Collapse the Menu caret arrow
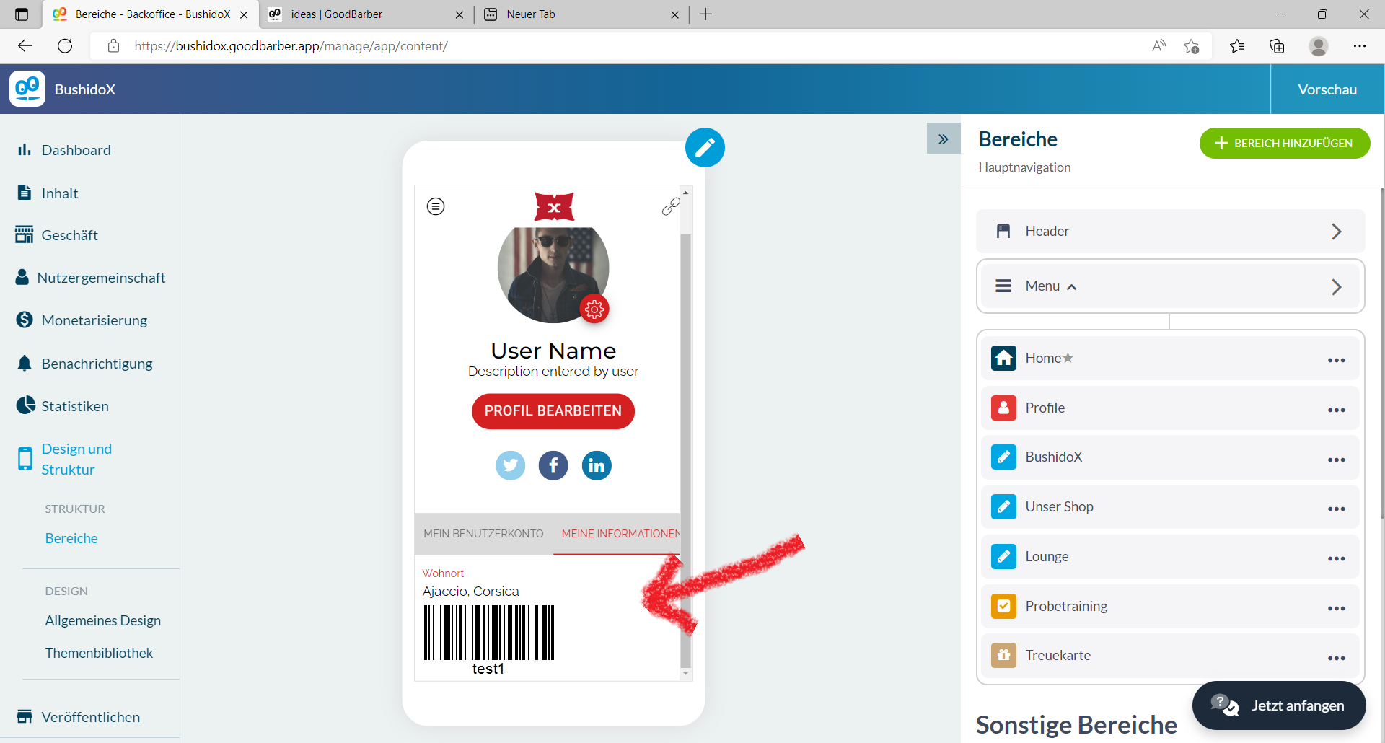Screen dimensions: 1385x743 [x=1072, y=287]
